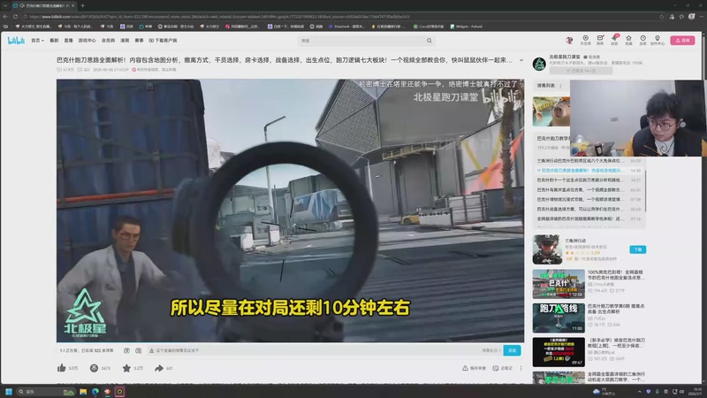Open recommended video 100%爽吃巴别塔 thumbnail

pyautogui.click(x=559, y=284)
